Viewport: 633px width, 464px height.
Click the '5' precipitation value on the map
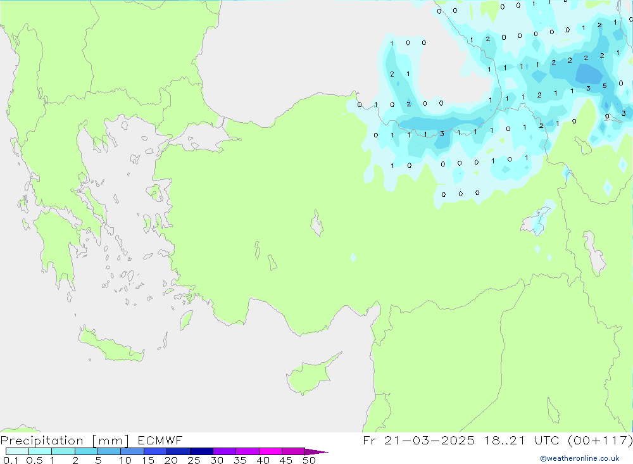coord(605,85)
